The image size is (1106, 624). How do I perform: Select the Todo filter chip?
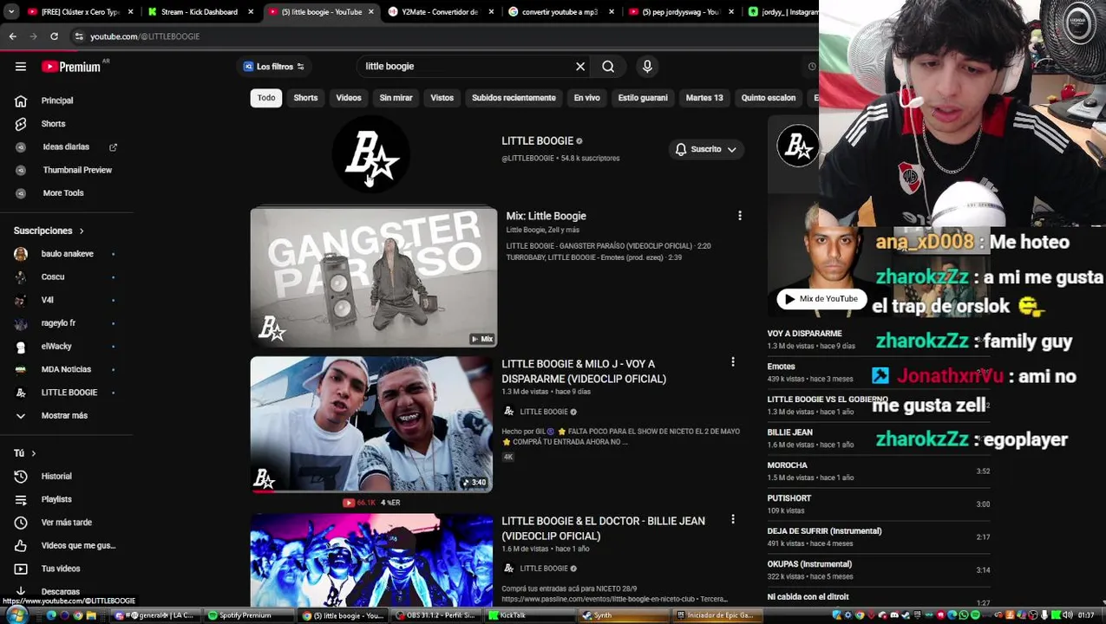point(266,98)
